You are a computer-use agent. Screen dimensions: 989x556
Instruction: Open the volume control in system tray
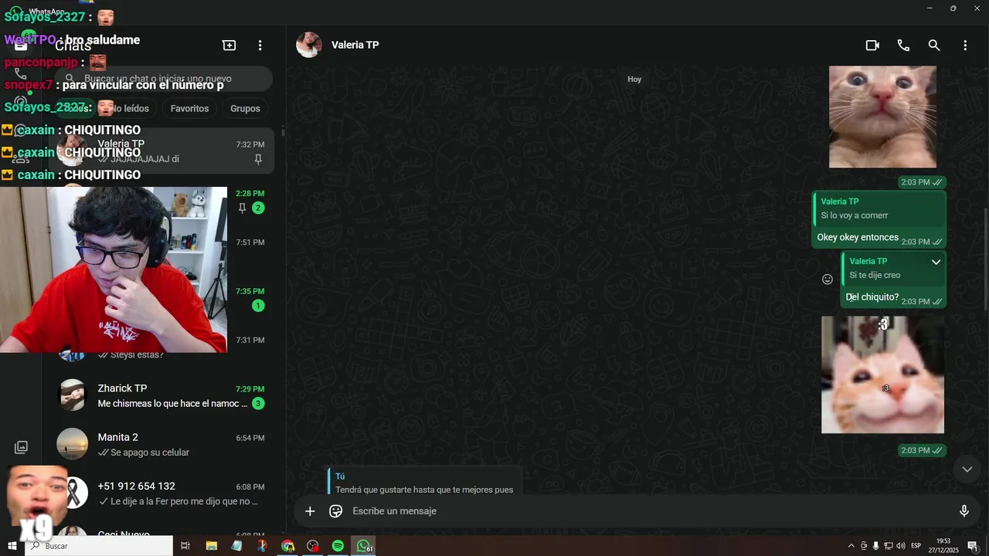(900, 546)
